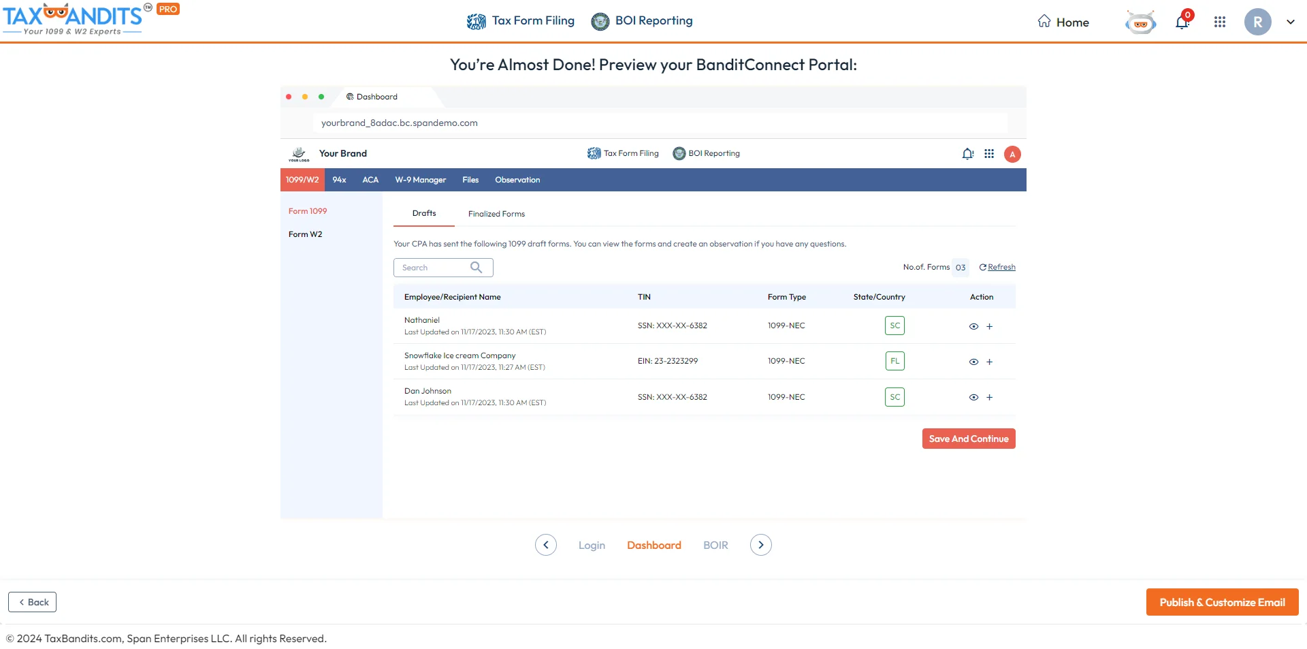Go to previous preview slide arrow

546,545
